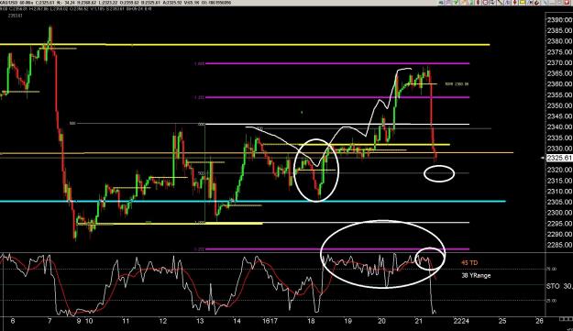Select the top yellow horizontal resistance line

[245, 45]
